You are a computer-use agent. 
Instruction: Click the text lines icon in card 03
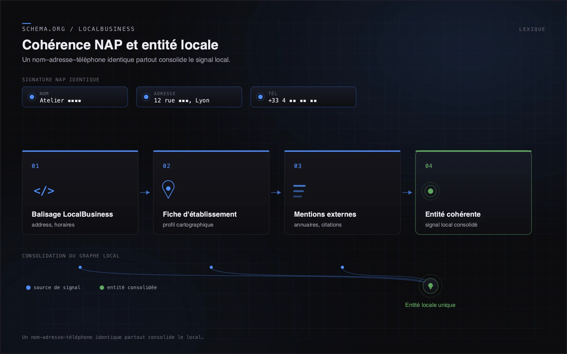coord(299,191)
